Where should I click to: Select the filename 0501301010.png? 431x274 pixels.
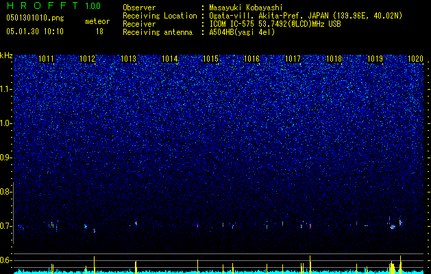[x=35, y=18]
